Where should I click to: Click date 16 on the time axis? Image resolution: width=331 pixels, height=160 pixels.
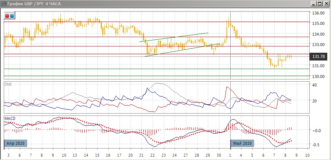(x=108, y=155)
